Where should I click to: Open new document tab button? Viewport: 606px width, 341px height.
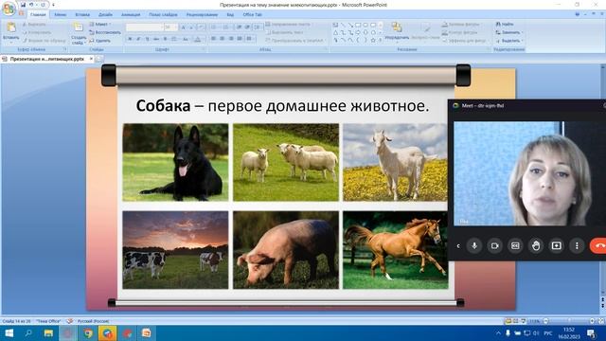tap(98, 59)
